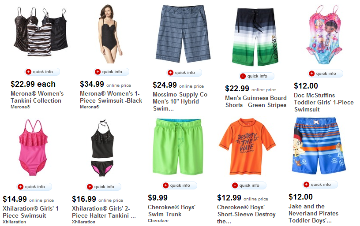Click quick info plus icon under Mossimo Hybrid Swim shorts
Viewport: 360px width, 226px height.
(170, 73)
